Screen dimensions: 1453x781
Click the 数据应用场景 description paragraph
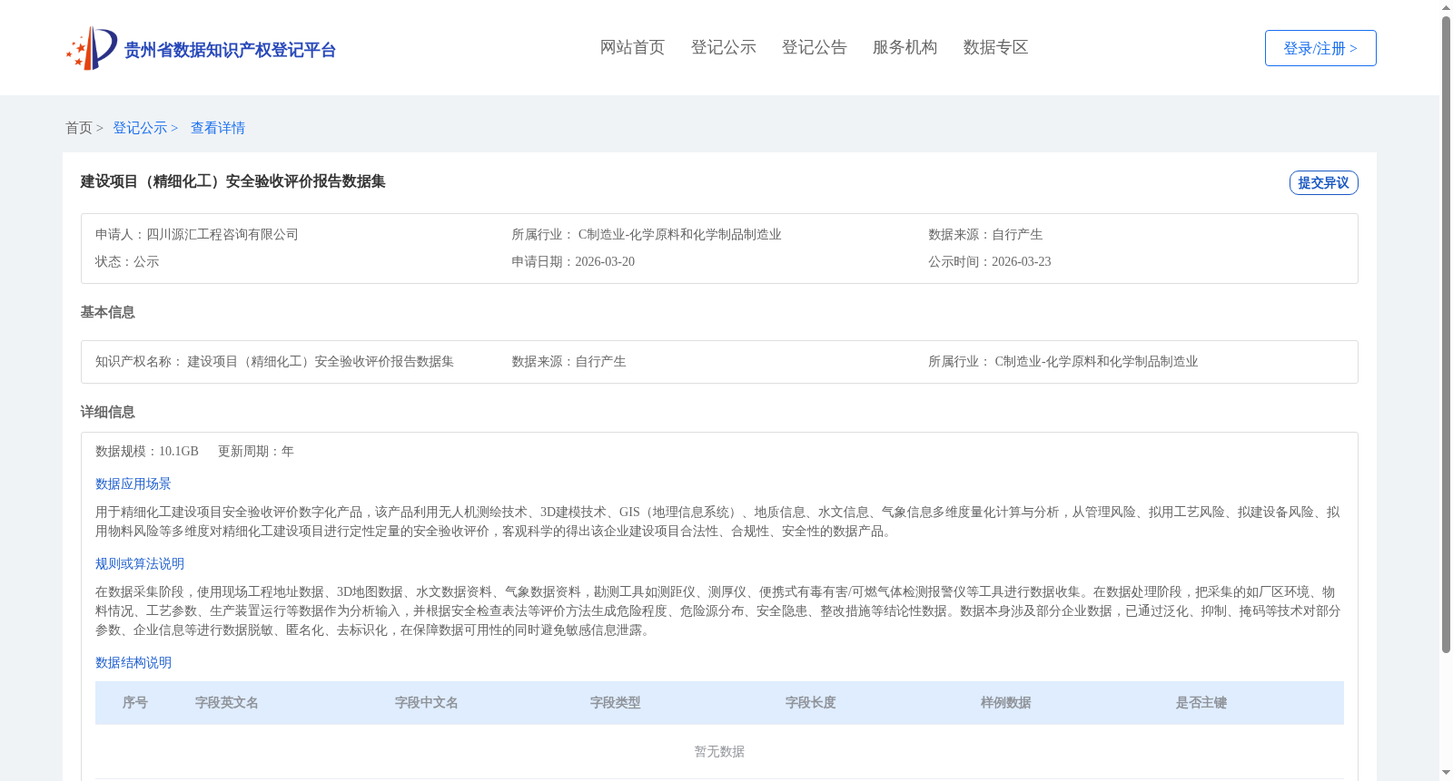click(717, 522)
